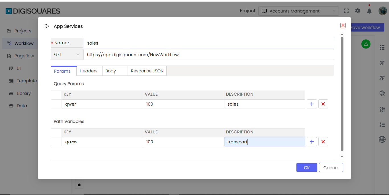Switch to the Body tab
Viewport: 389px width, 195px height.
(115, 71)
